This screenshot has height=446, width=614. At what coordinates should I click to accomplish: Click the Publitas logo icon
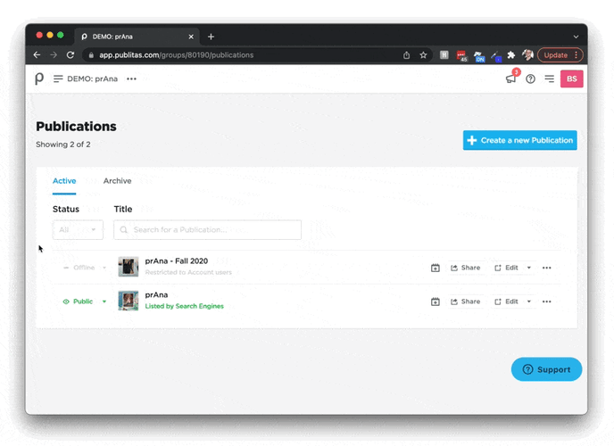(39, 78)
